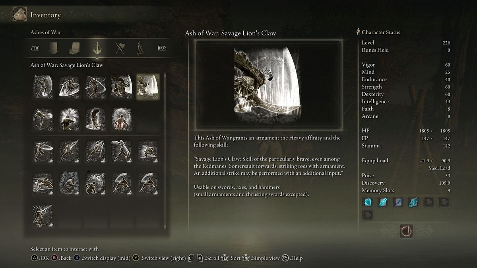
Task: Click the dark blue blade spell memory slot
Action: click(x=398, y=202)
